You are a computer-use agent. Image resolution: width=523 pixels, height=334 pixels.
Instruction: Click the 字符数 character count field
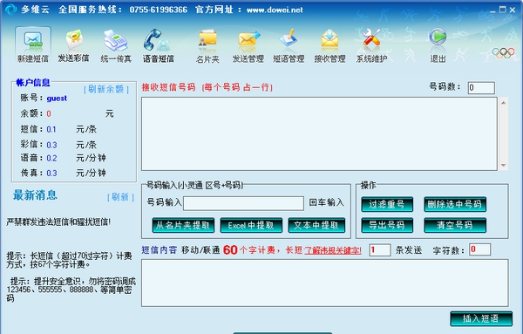click(x=479, y=249)
